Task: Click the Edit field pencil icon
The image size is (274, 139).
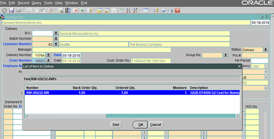Action: pyautogui.click(x=50, y=11)
